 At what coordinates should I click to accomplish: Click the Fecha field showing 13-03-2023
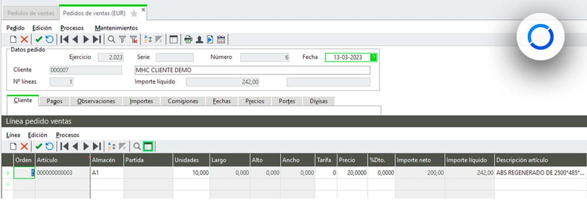tap(348, 57)
